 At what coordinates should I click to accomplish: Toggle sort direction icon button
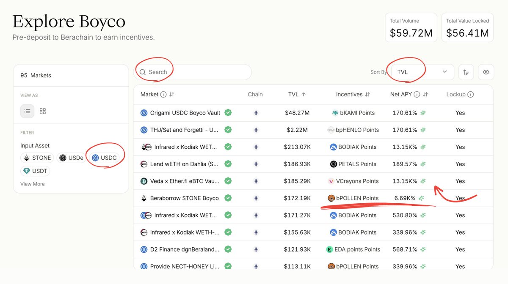click(466, 72)
